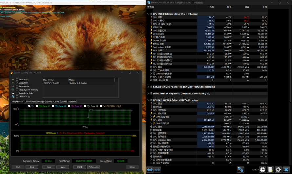Click the Stop button in AIDA64
Screen dimensions: 292x174
(32, 167)
